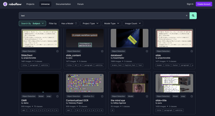The width and height of the screenshot is (215, 116).
Task: Open the Search By Subject dropdown
Action: coord(32,24)
